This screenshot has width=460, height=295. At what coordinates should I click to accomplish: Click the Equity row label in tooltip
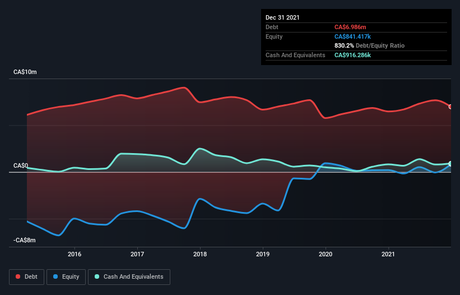pyautogui.click(x=274, y=36)
